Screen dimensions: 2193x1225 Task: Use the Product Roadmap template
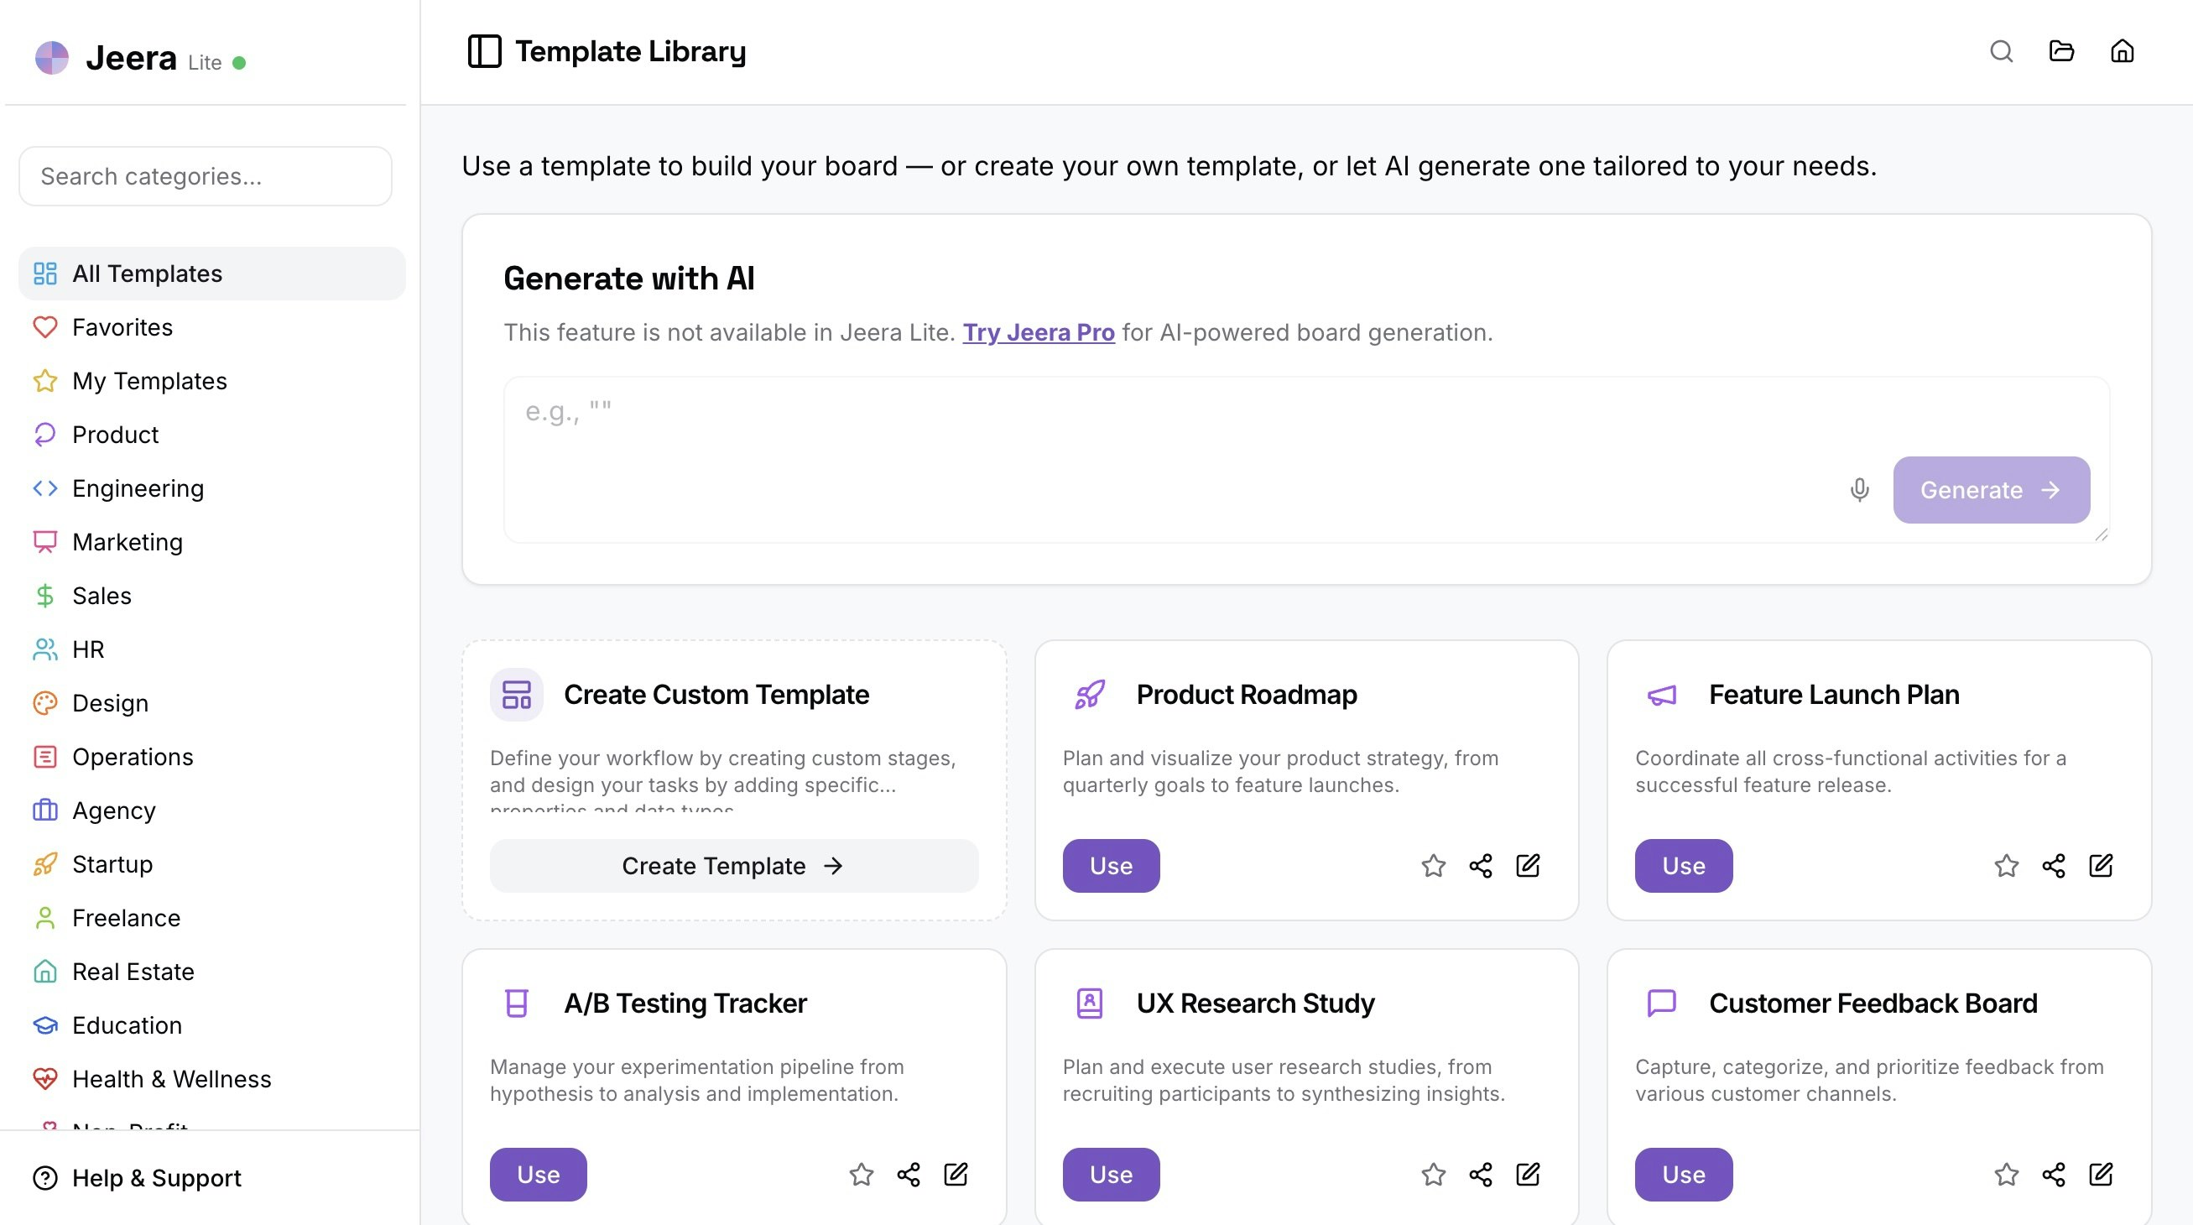(x=1110, y=866)
